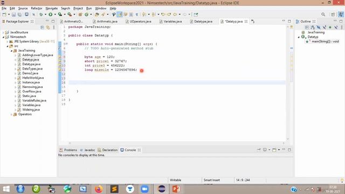Open the Run button dropdown arrow
This screenshot has width=345, height=194.
55,15
